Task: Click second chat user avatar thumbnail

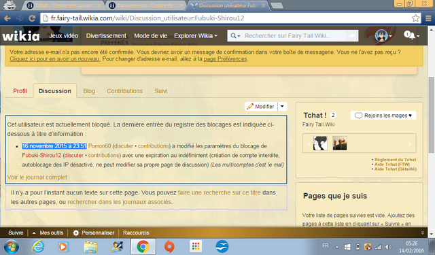Action: (x=340, y=143)
